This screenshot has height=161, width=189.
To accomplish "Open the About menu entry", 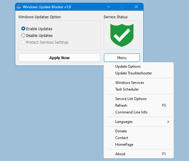I will tap(120, 154).
